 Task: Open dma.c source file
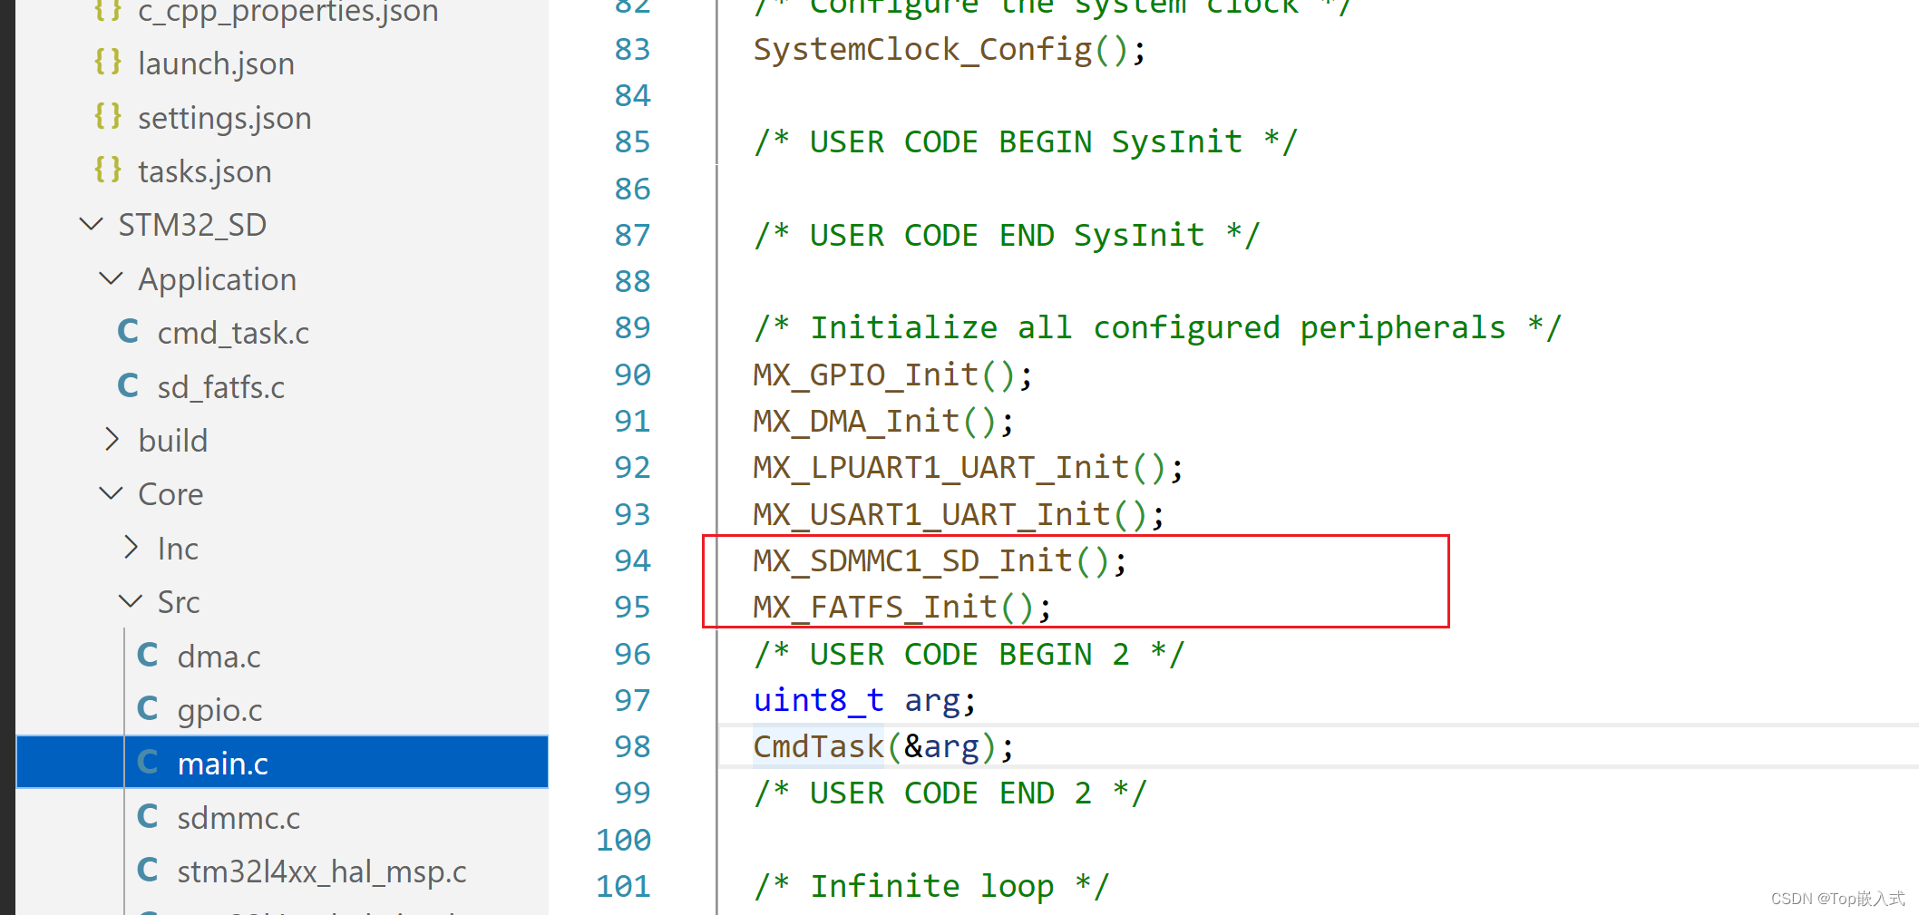click(x=219, y=657)
